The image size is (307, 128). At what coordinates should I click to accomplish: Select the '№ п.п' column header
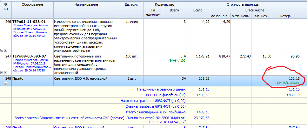pos(6,10)
